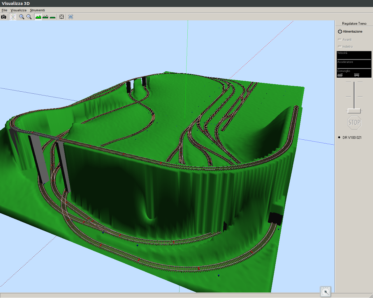Select the Indietro direction option
The height and width of the screenshot is (298, 373).
click(346, 47)
